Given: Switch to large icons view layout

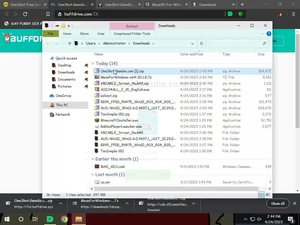Looking at the screenshot, I should point(268,195).
